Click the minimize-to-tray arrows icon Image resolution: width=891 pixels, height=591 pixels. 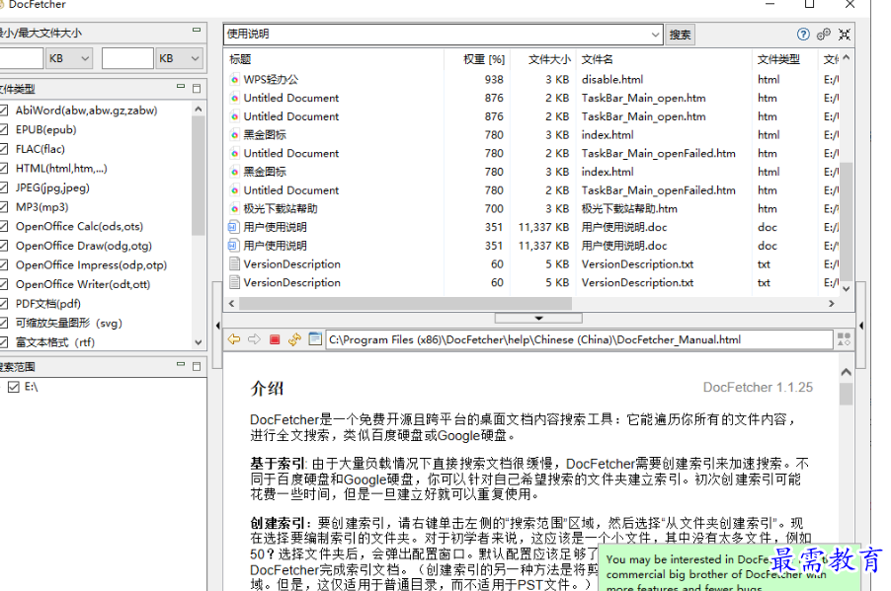(x=845, y=35)
